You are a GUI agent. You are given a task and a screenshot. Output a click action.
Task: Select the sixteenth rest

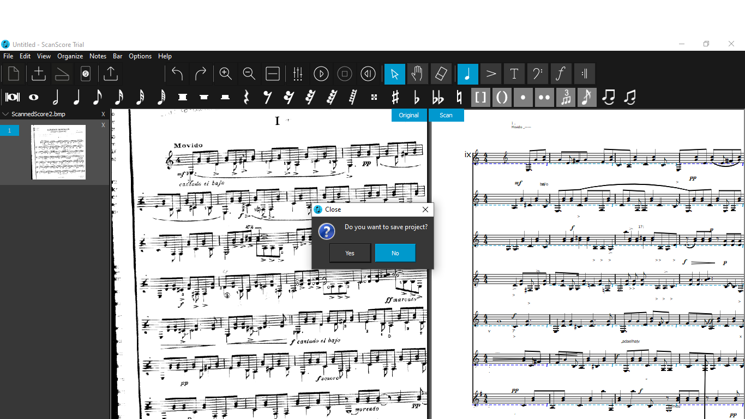pos(289,97)
